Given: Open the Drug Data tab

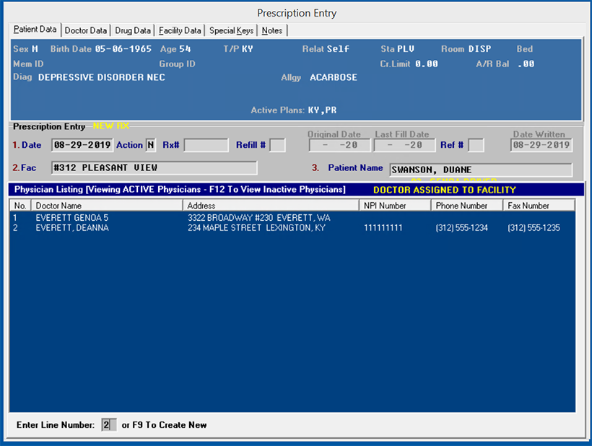Looking at the screenshot, I should pos(133,30).
